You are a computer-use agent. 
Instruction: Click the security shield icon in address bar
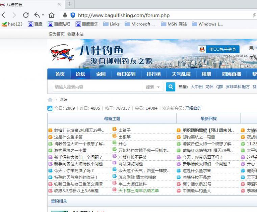click(x=73, y=15)
